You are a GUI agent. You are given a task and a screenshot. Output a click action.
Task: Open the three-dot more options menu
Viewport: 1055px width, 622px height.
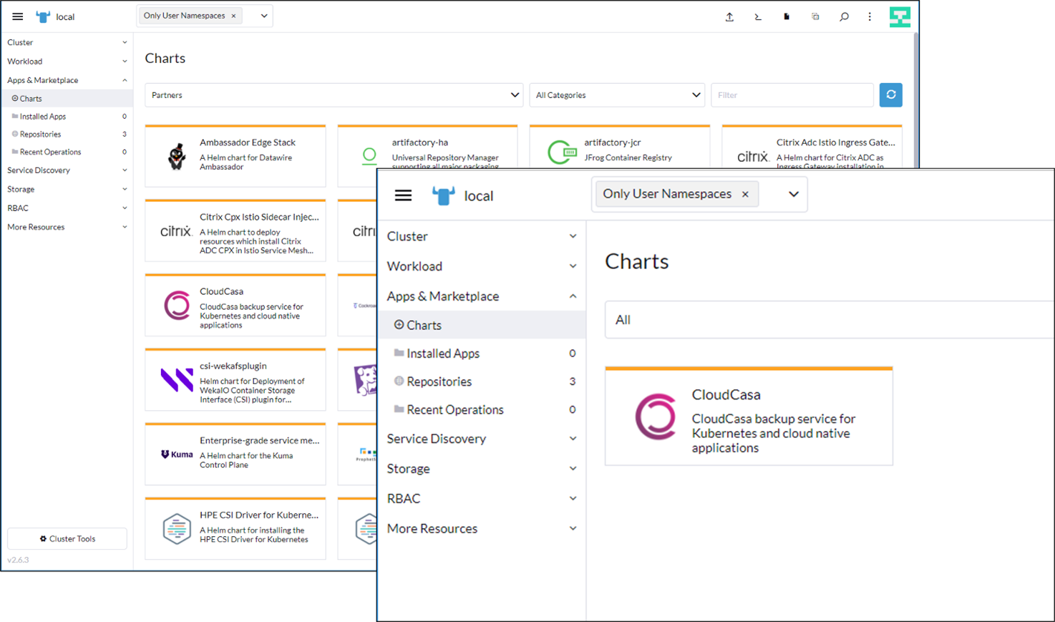click(x=870, y=16)
